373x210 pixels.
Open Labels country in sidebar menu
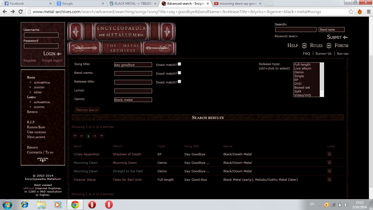coord(39,107)
